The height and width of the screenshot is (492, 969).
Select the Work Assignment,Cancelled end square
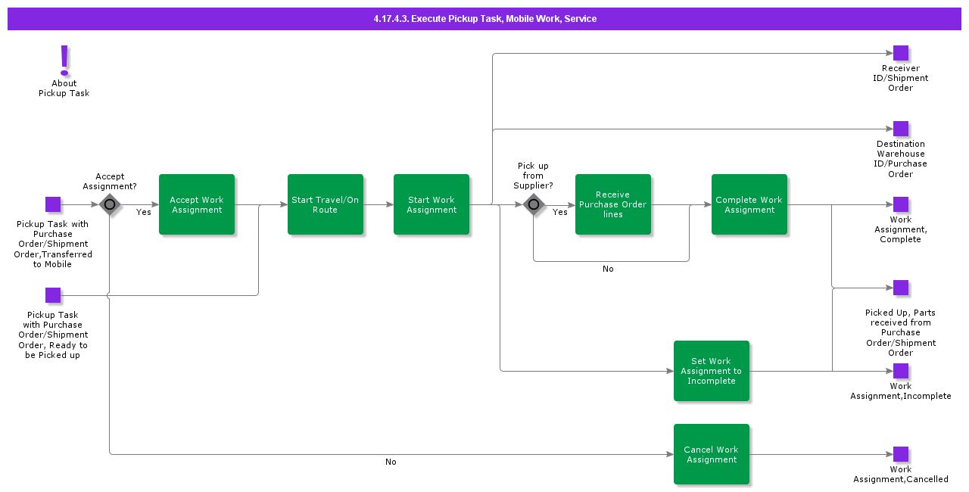tap(901, 454)
